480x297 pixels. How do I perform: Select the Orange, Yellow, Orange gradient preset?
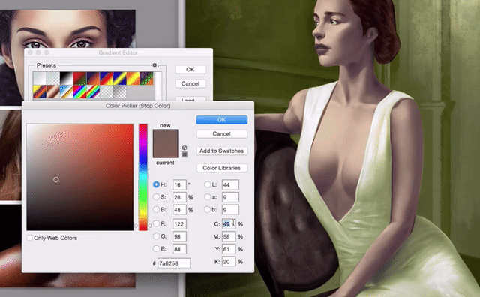(133, 79)
